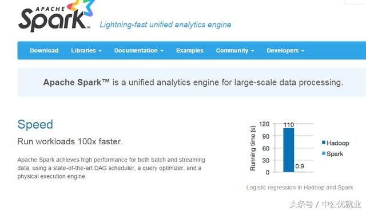
Task: Click the Lightning-fast unified analytics engine tagline
Action: (x=165, y=25)
